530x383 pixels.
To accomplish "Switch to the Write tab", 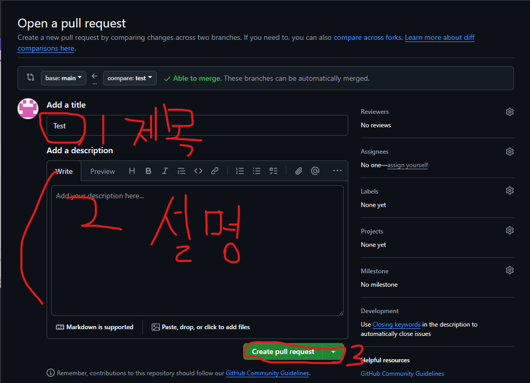I will tap(64, 171).
